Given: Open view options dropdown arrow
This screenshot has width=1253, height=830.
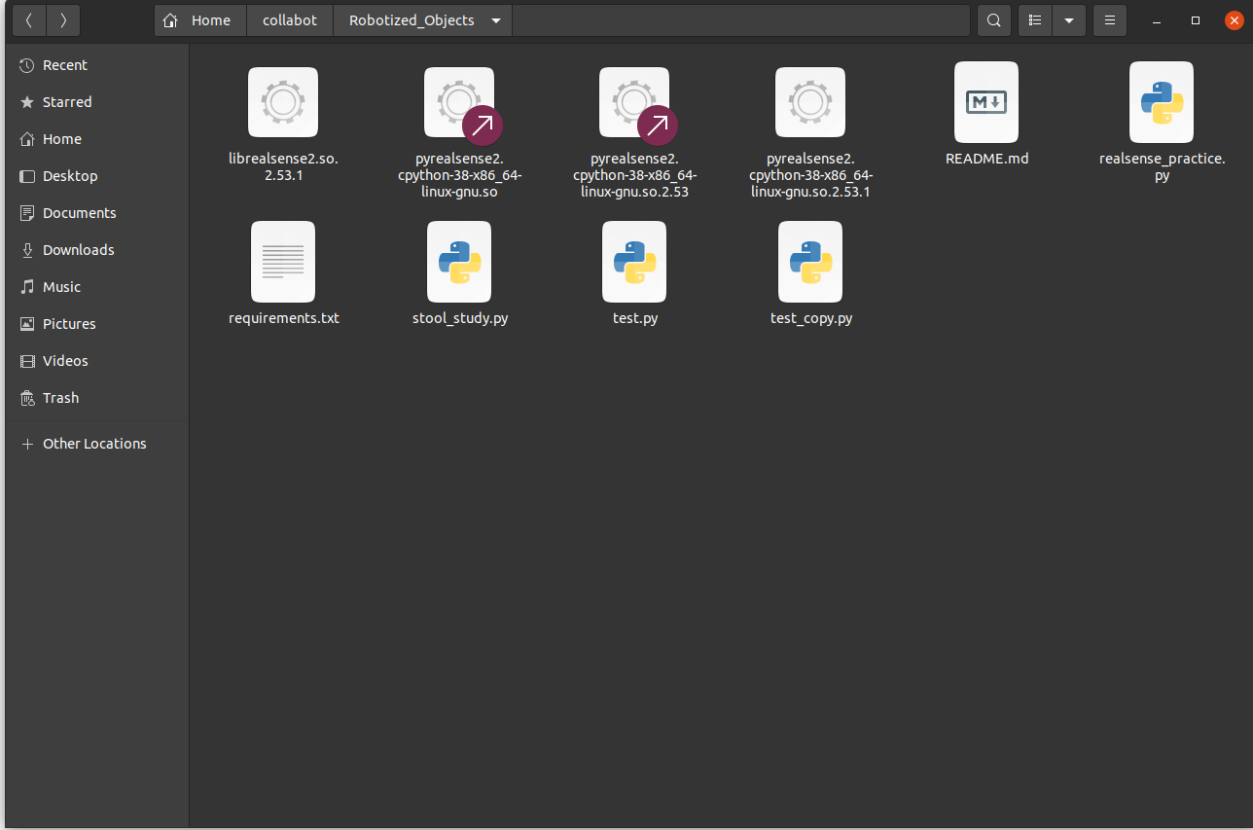Looking at the screenshot, I should click(x=1069, y=20).
